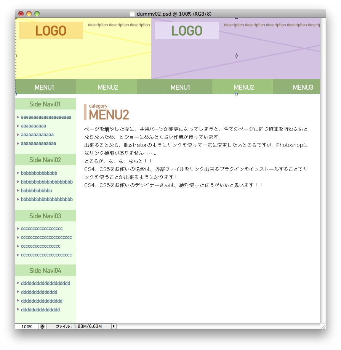Click the Side Navi04 section header
Viewport: 341px width, 350px height.
[45, 270]
